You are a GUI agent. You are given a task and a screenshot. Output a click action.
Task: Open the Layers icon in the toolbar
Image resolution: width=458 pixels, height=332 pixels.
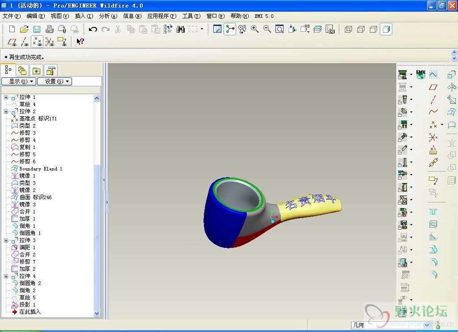tap(318, 29)
